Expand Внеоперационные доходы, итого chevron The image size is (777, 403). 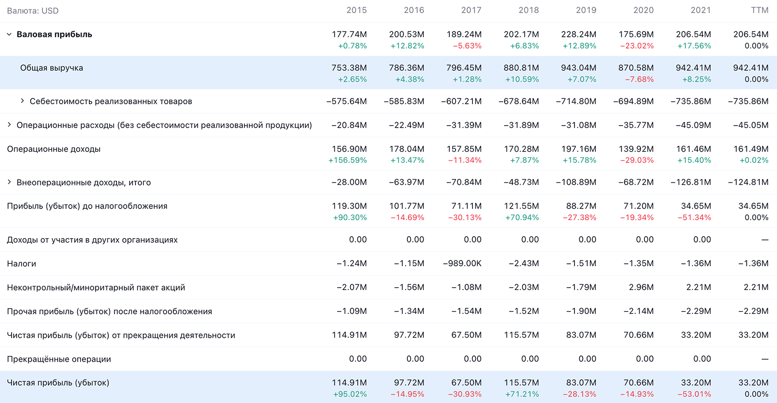[9, 182]
